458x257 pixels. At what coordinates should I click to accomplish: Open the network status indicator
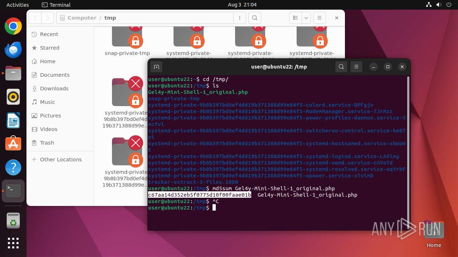tap(429, 5)
